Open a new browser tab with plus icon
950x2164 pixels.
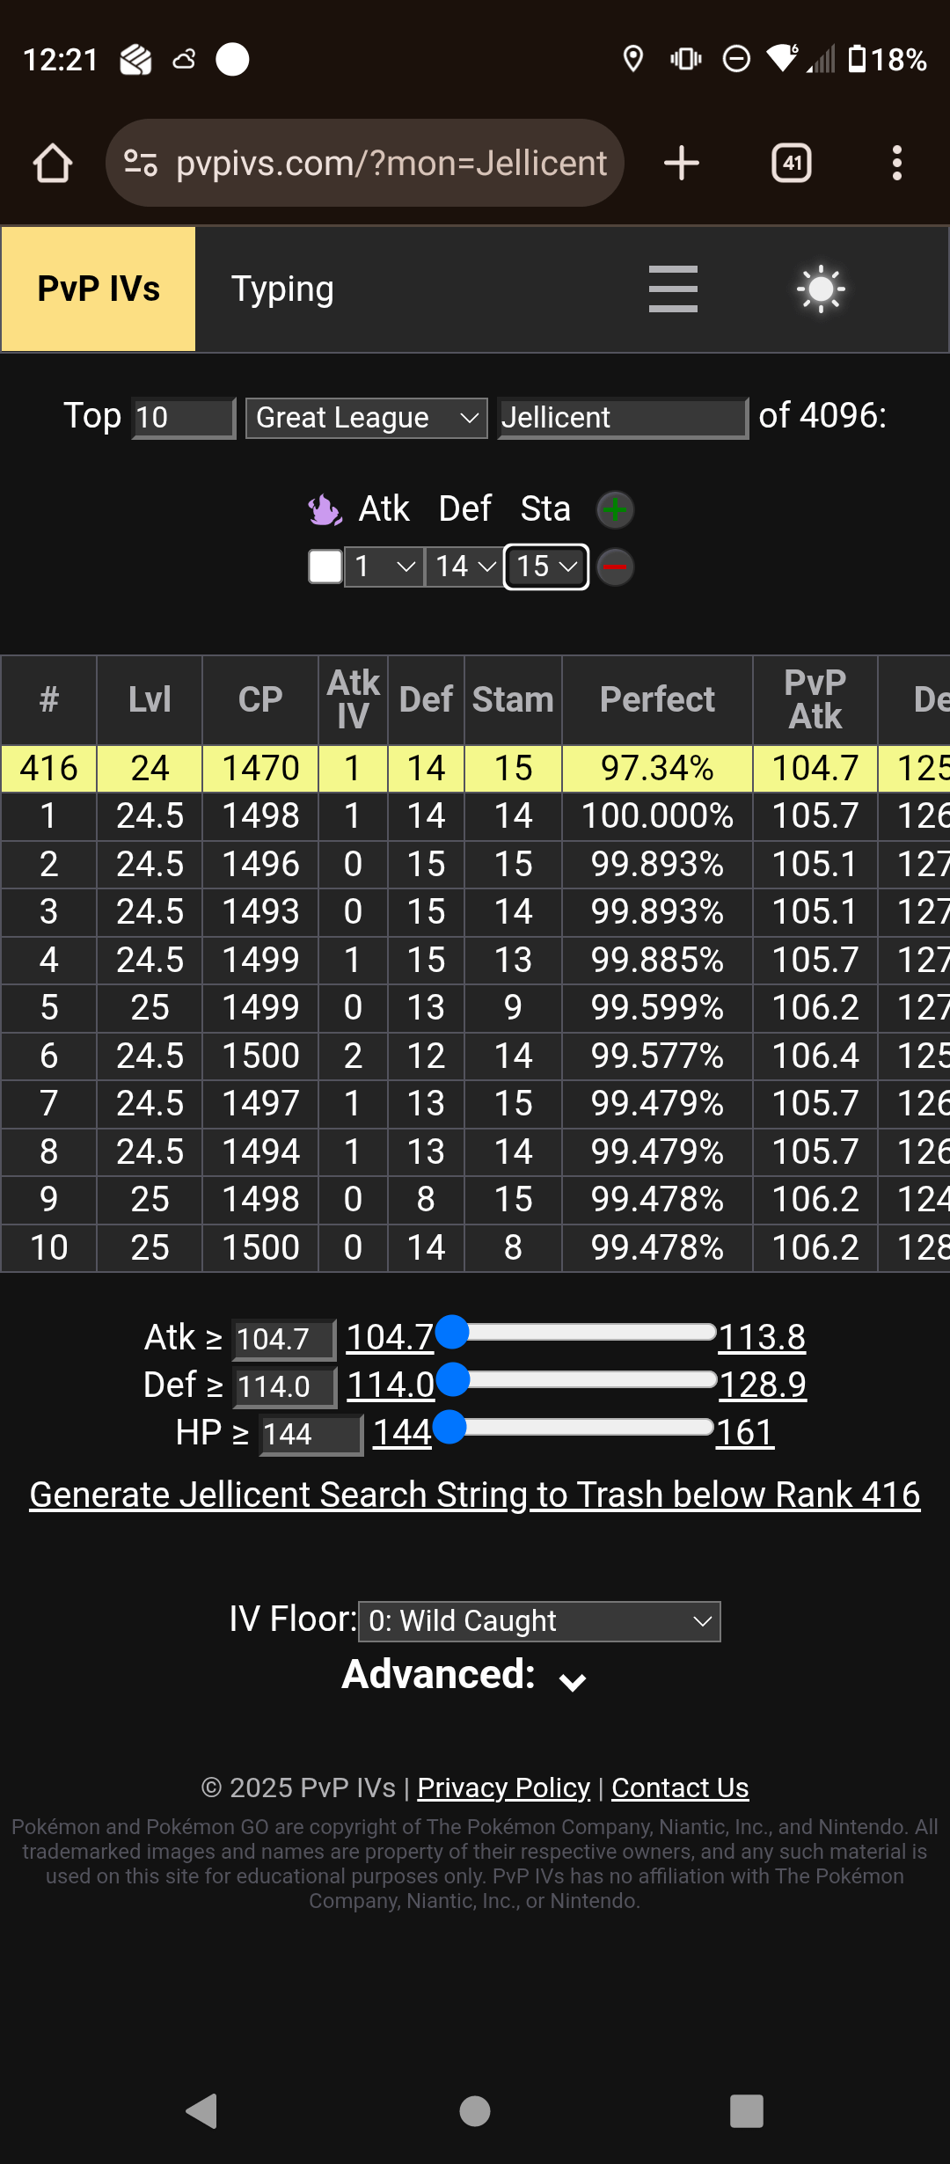pyautogui.click(x=681, y=164)
